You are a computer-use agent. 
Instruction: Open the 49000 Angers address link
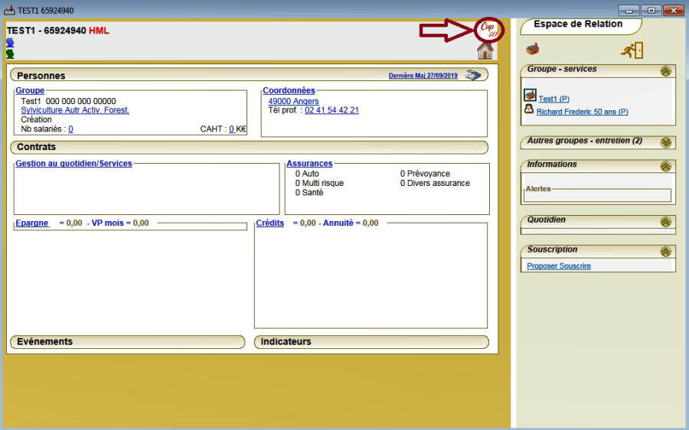(x=293, y=101)
